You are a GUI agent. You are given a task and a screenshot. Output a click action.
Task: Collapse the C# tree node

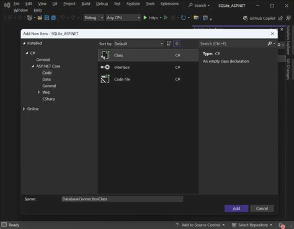(x=27, y=53)
